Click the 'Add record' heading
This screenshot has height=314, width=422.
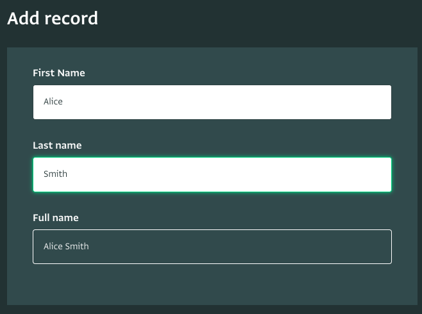point(53,19)
